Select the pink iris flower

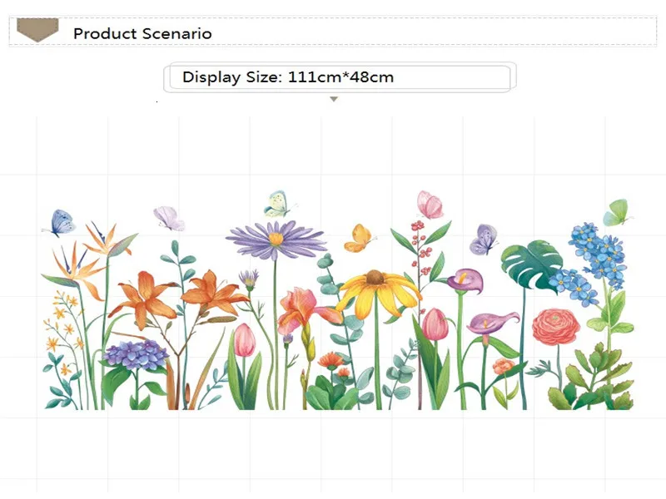(x=304, y=309)
